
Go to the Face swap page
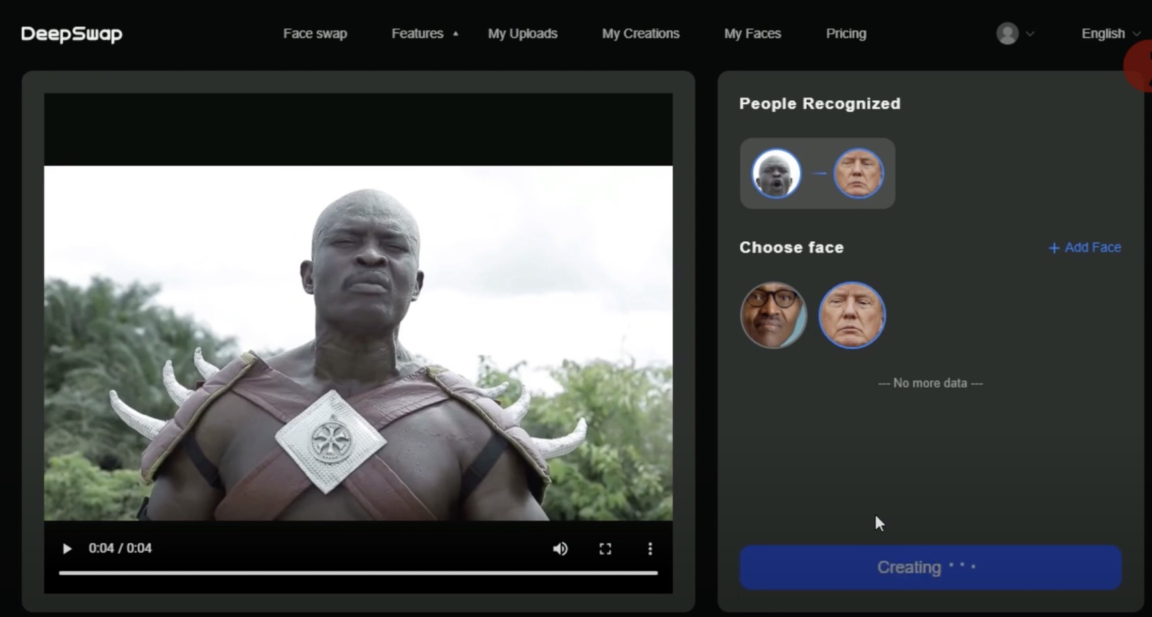coord(315,34)
